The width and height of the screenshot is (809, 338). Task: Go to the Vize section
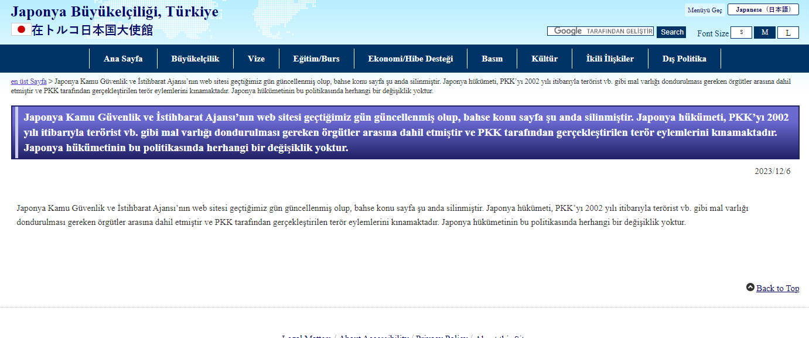(256, 59)
